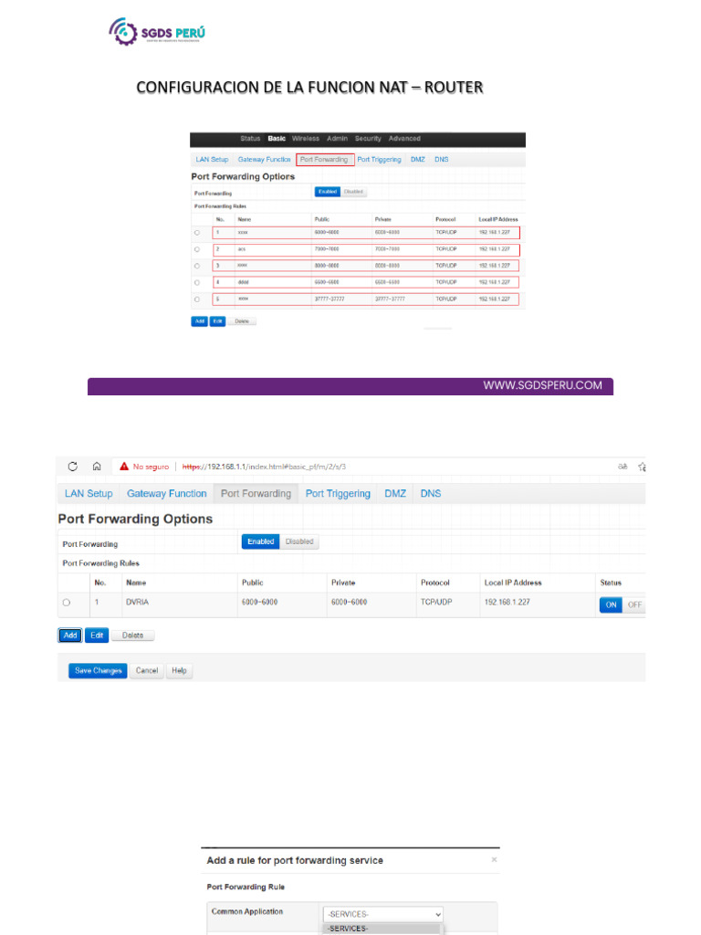Open Gateway Function below the address bar
The width and height of the screenshot is (701, 935).
(x=166, y=493)
